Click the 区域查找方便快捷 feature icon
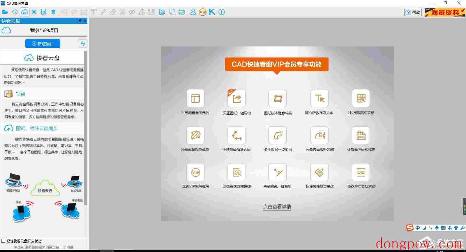The width and height of the screenshot is (466, 252). (236, 172)
